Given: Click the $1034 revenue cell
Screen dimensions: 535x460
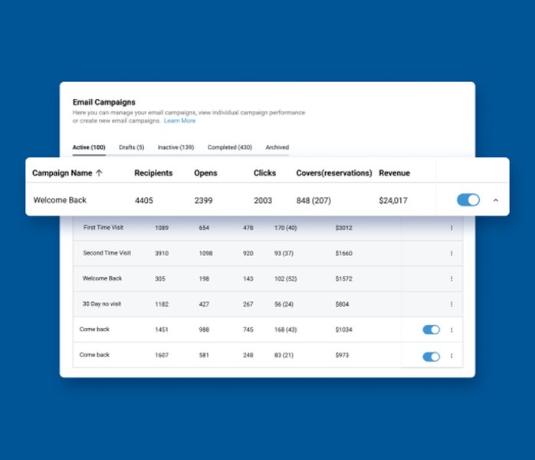Looking at the screenshot, I should [343, 330].
